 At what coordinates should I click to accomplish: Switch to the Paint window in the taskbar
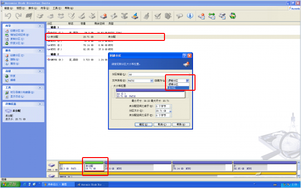58,185
